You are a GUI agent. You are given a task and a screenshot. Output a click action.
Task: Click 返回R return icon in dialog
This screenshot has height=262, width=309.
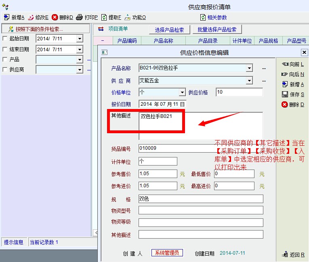coord(285,255)
